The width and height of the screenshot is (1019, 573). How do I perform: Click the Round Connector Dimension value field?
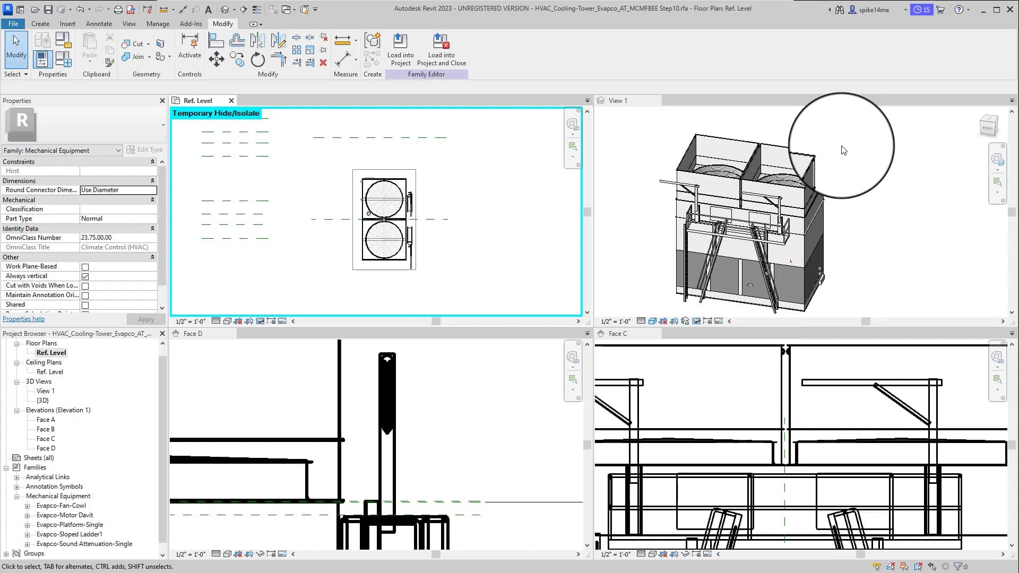[118, 190]
